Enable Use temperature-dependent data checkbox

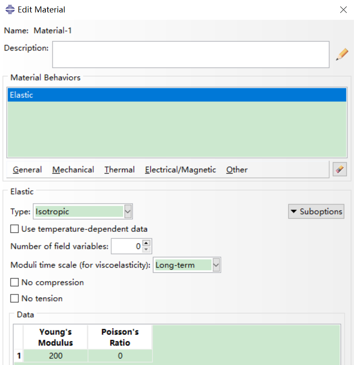[x=15, y=229]
